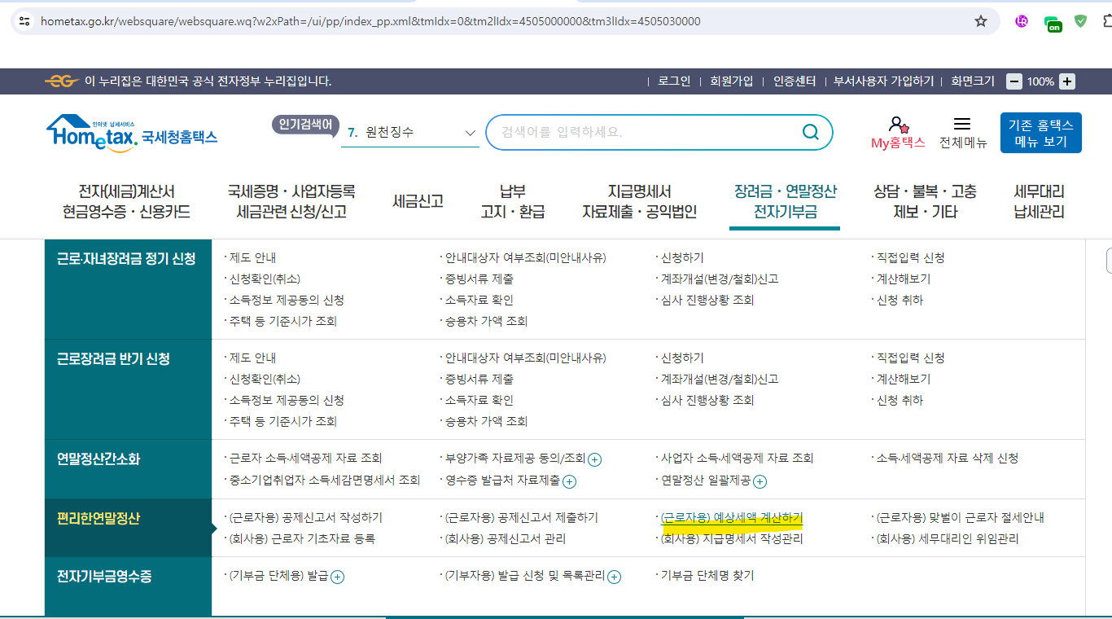Click the browser address bar URL
This screenshot has height=619, width=1112.
coord(370,21)
